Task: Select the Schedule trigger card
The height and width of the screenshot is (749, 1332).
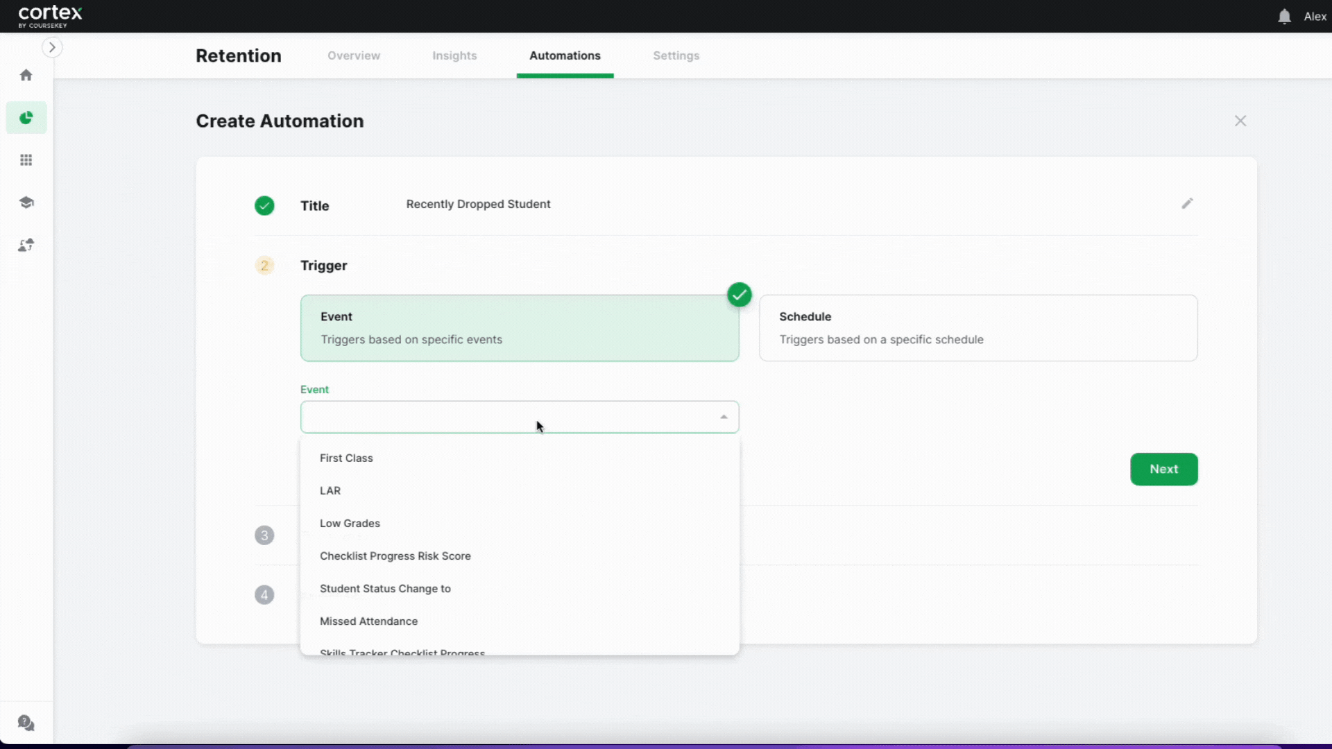Action: point(978,328)
